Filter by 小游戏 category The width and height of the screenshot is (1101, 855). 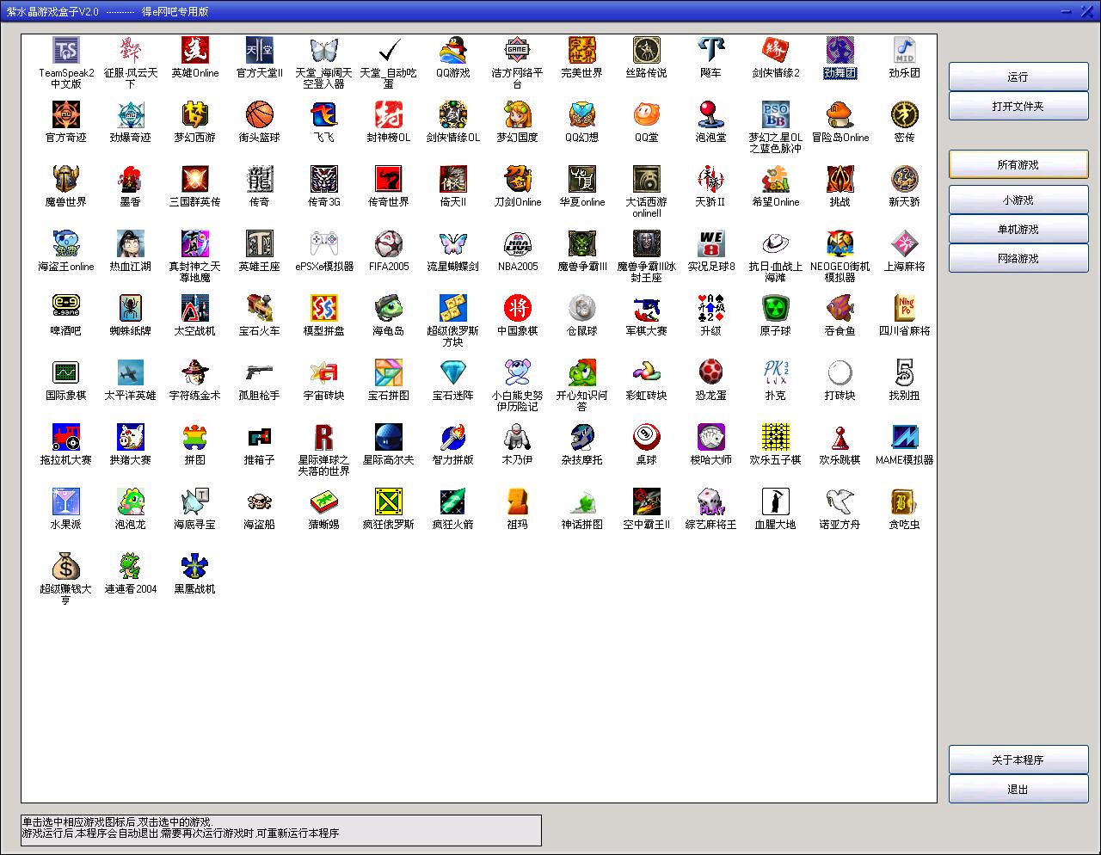click(1018, 200)
